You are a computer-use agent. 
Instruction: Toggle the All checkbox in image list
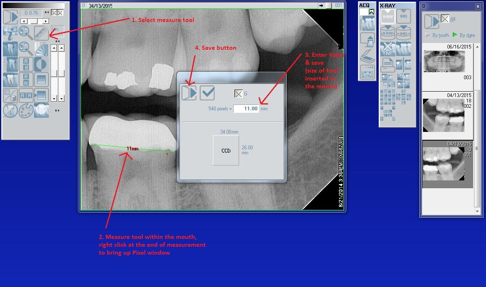point(445,19)
